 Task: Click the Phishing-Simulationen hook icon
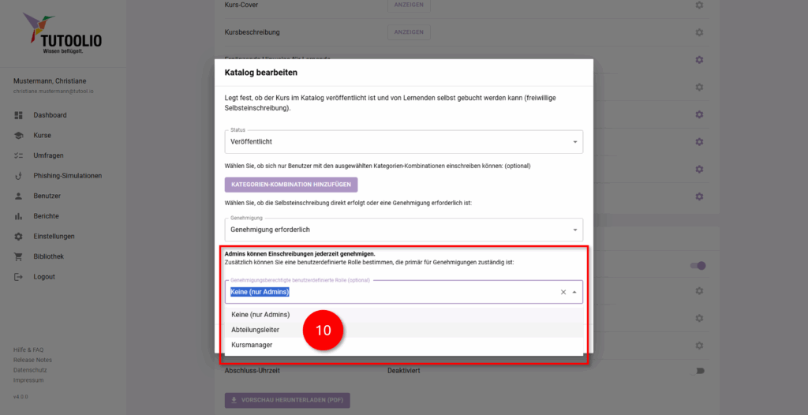click(x=18, y=176)
